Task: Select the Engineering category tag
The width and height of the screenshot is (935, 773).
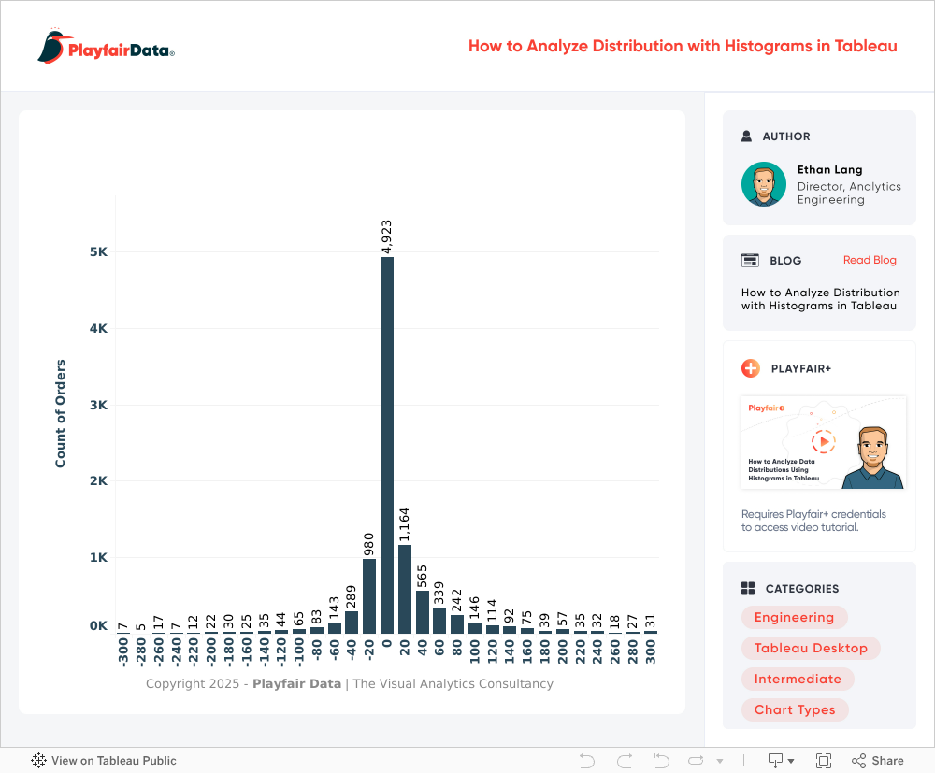Action: point(794,617)
